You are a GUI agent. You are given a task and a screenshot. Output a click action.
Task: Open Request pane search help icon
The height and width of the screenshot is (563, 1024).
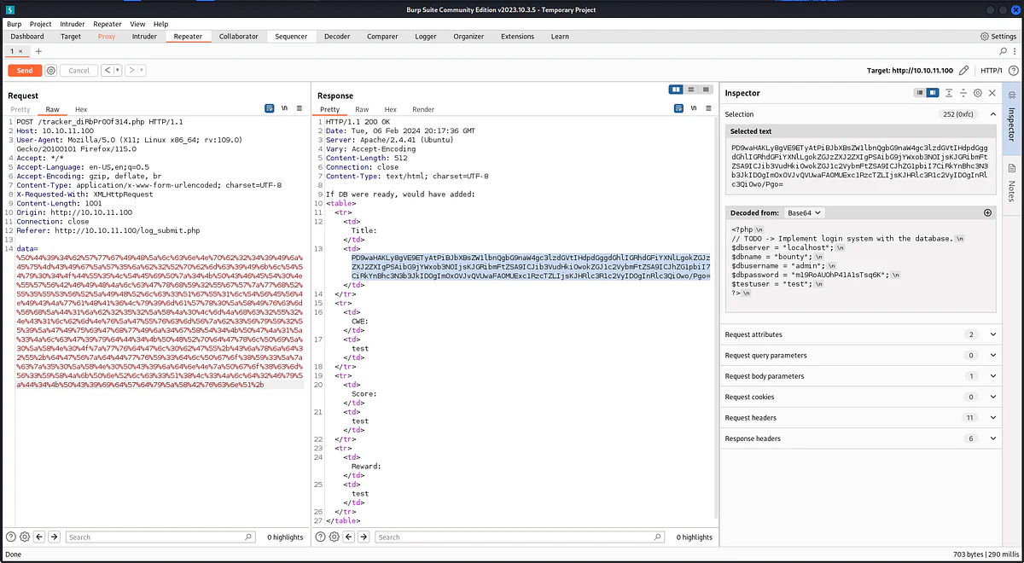[11, 537]
